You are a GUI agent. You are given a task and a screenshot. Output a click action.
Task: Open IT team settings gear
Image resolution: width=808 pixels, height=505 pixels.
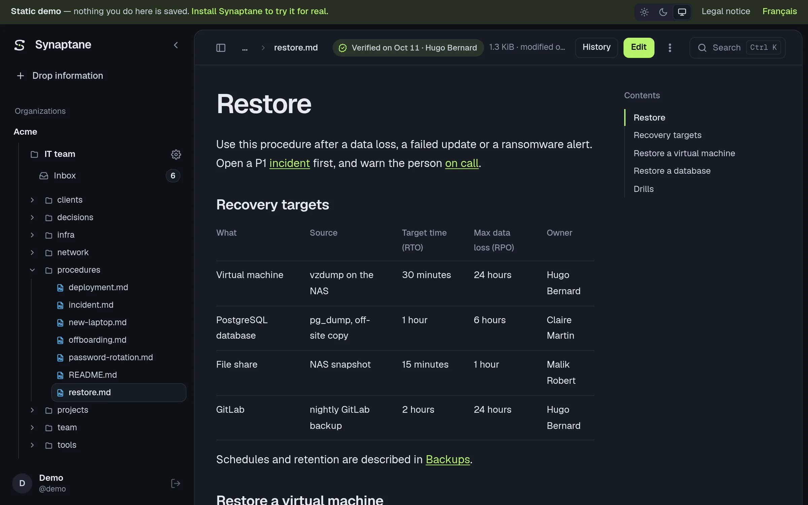click(x=176, y=154)
